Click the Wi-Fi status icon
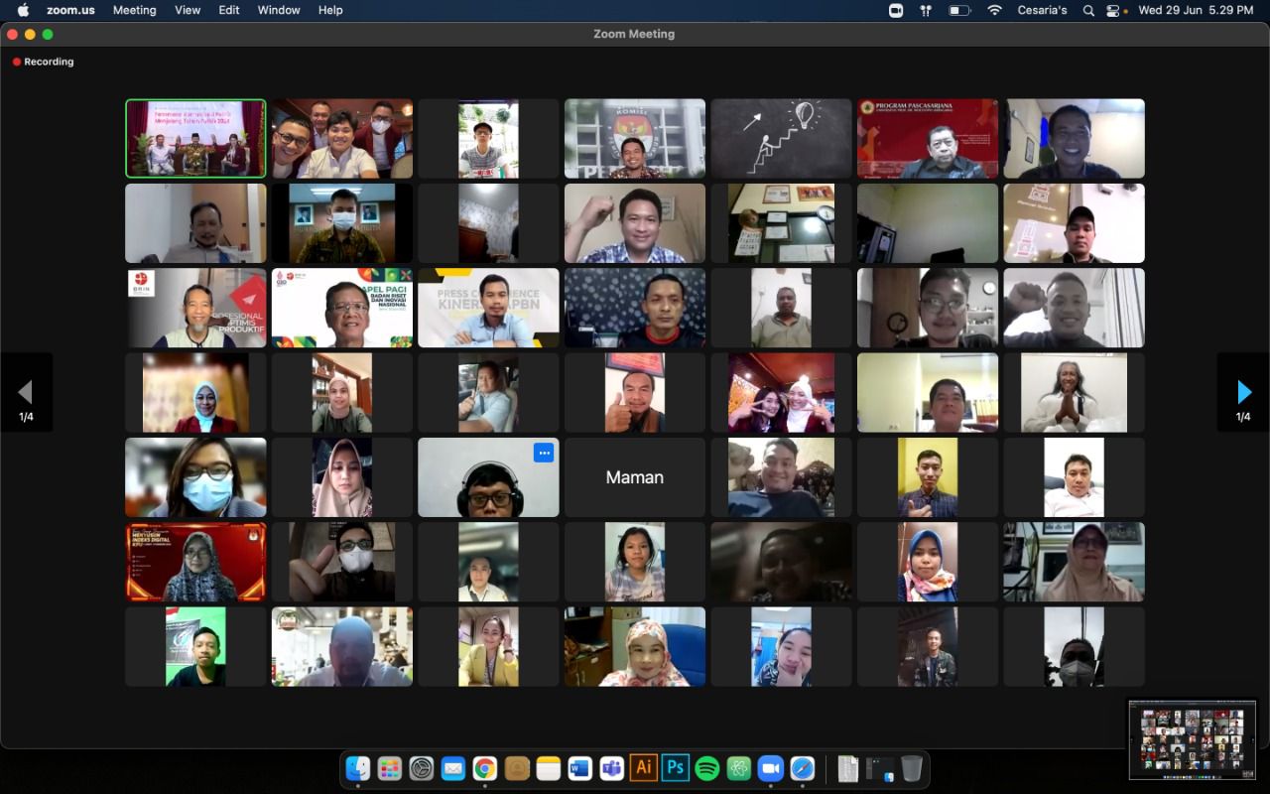Screen dimensions: 1270x794 (x=994, y=10)
